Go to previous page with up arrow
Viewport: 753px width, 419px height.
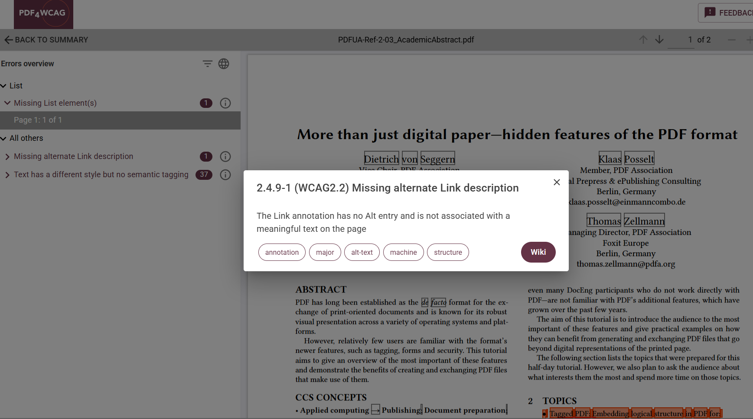643,40
